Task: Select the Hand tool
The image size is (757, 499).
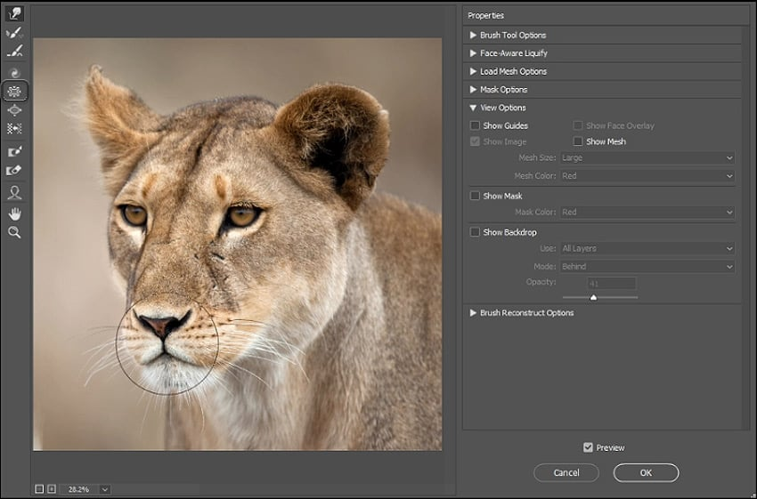Action: tap(14, 213)
